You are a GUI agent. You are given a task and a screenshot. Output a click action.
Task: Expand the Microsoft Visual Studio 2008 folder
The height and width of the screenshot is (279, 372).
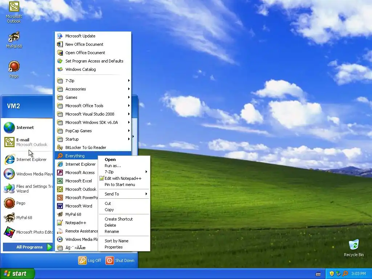(93, 114)
